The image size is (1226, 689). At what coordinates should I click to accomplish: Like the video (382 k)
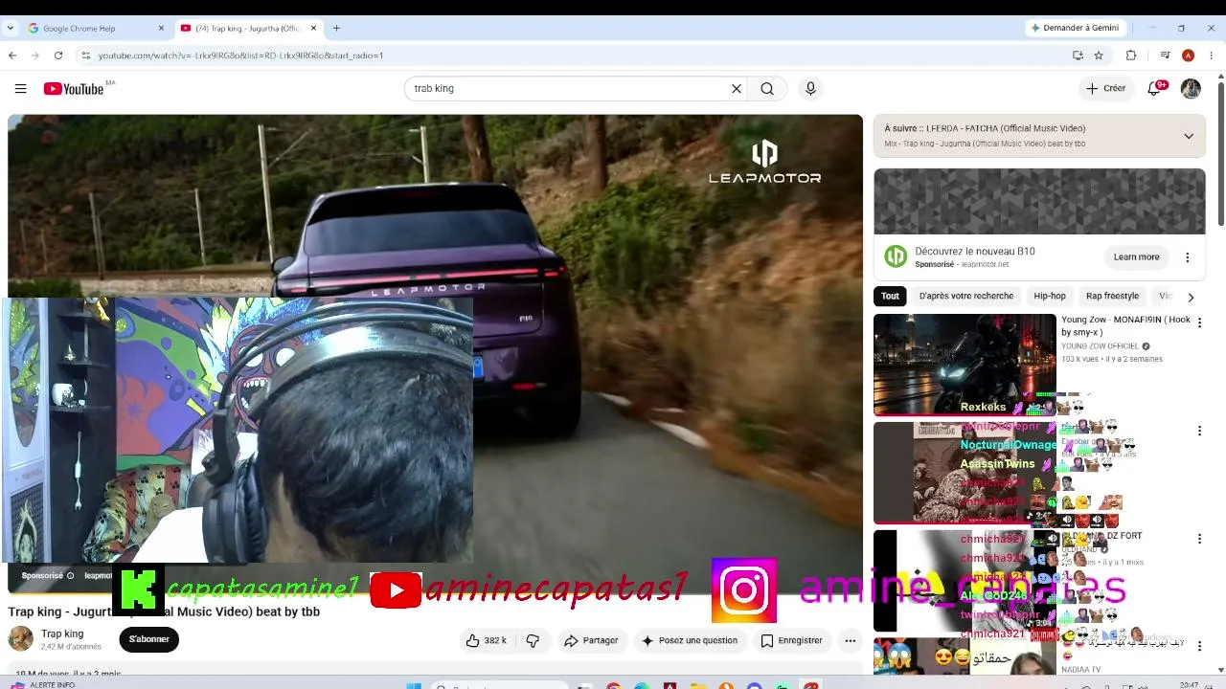click(x=486, y=640)
